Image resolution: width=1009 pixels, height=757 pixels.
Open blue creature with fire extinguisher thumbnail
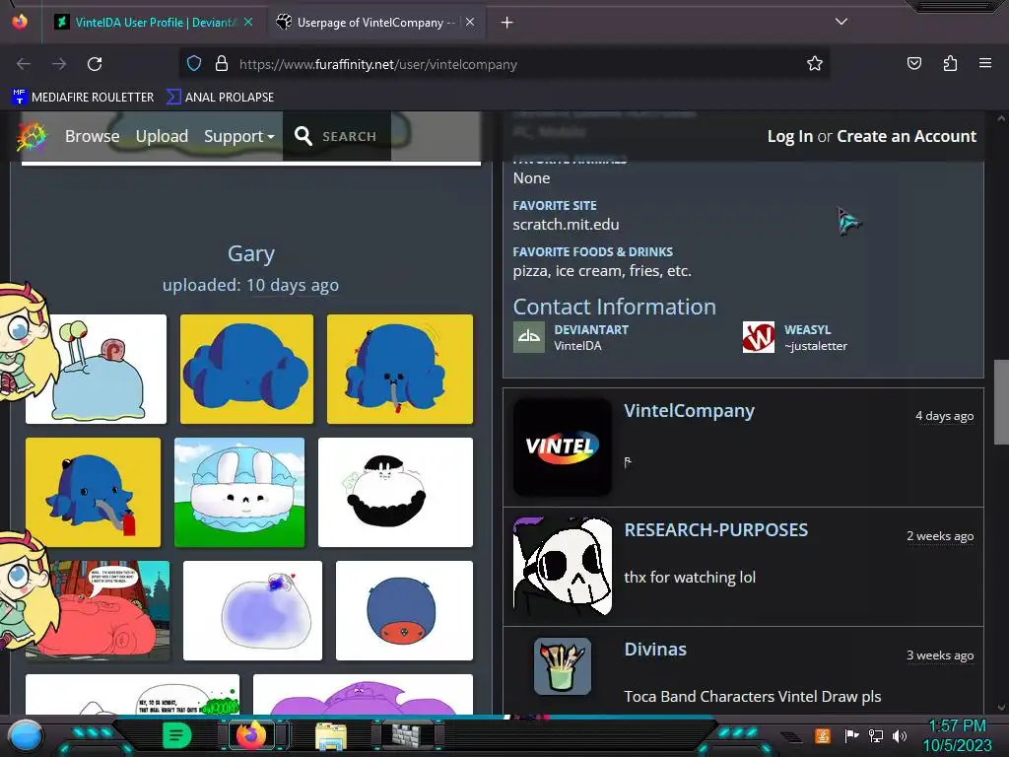(94, 493)
